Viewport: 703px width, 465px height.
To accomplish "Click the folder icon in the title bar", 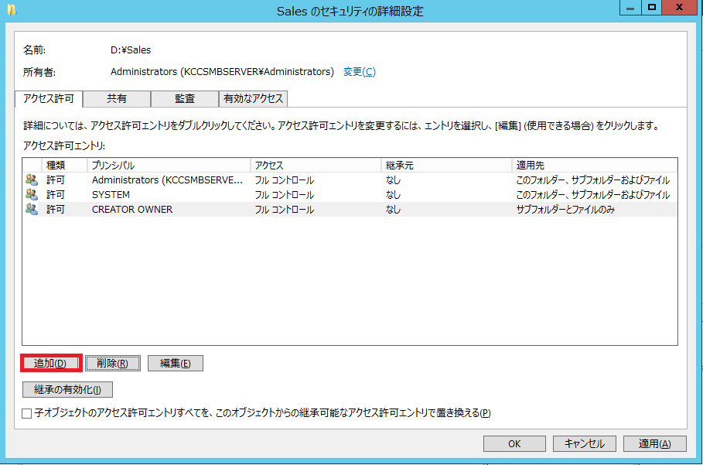I will pyautogui.click(x=12, y=9).
